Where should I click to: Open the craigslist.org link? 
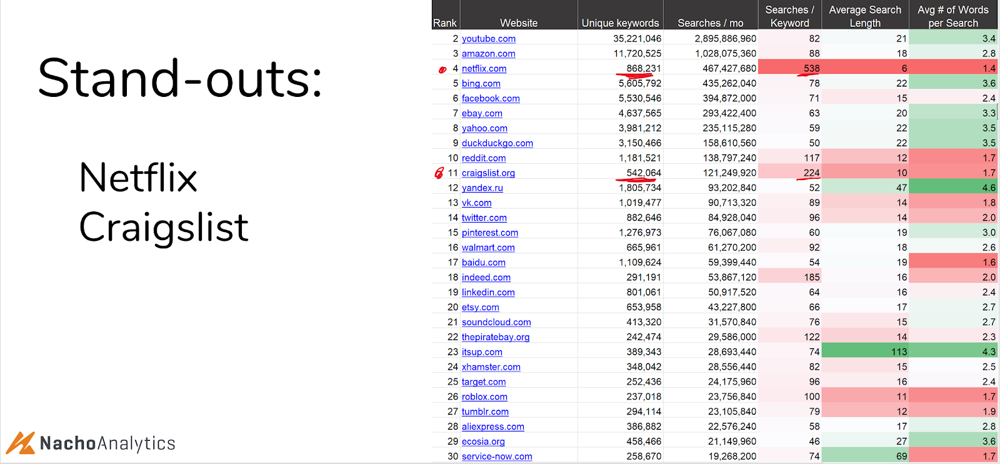click(x=489, y=173)
